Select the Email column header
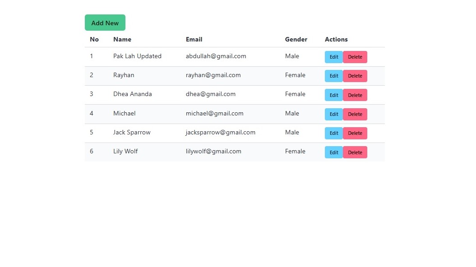This screenshot has width=476, height=267. point(194,39)
